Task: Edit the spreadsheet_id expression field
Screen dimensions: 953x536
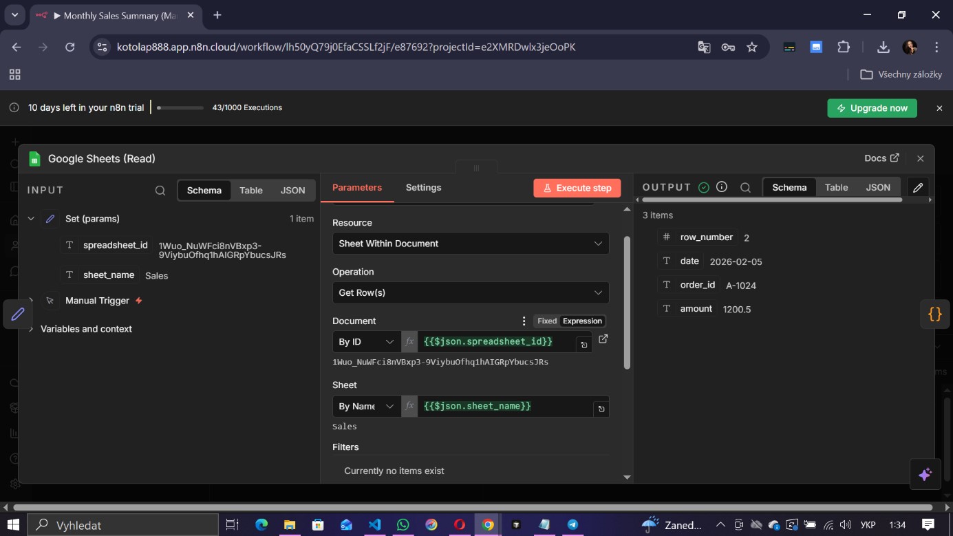Action: click(x=496, y=342)
